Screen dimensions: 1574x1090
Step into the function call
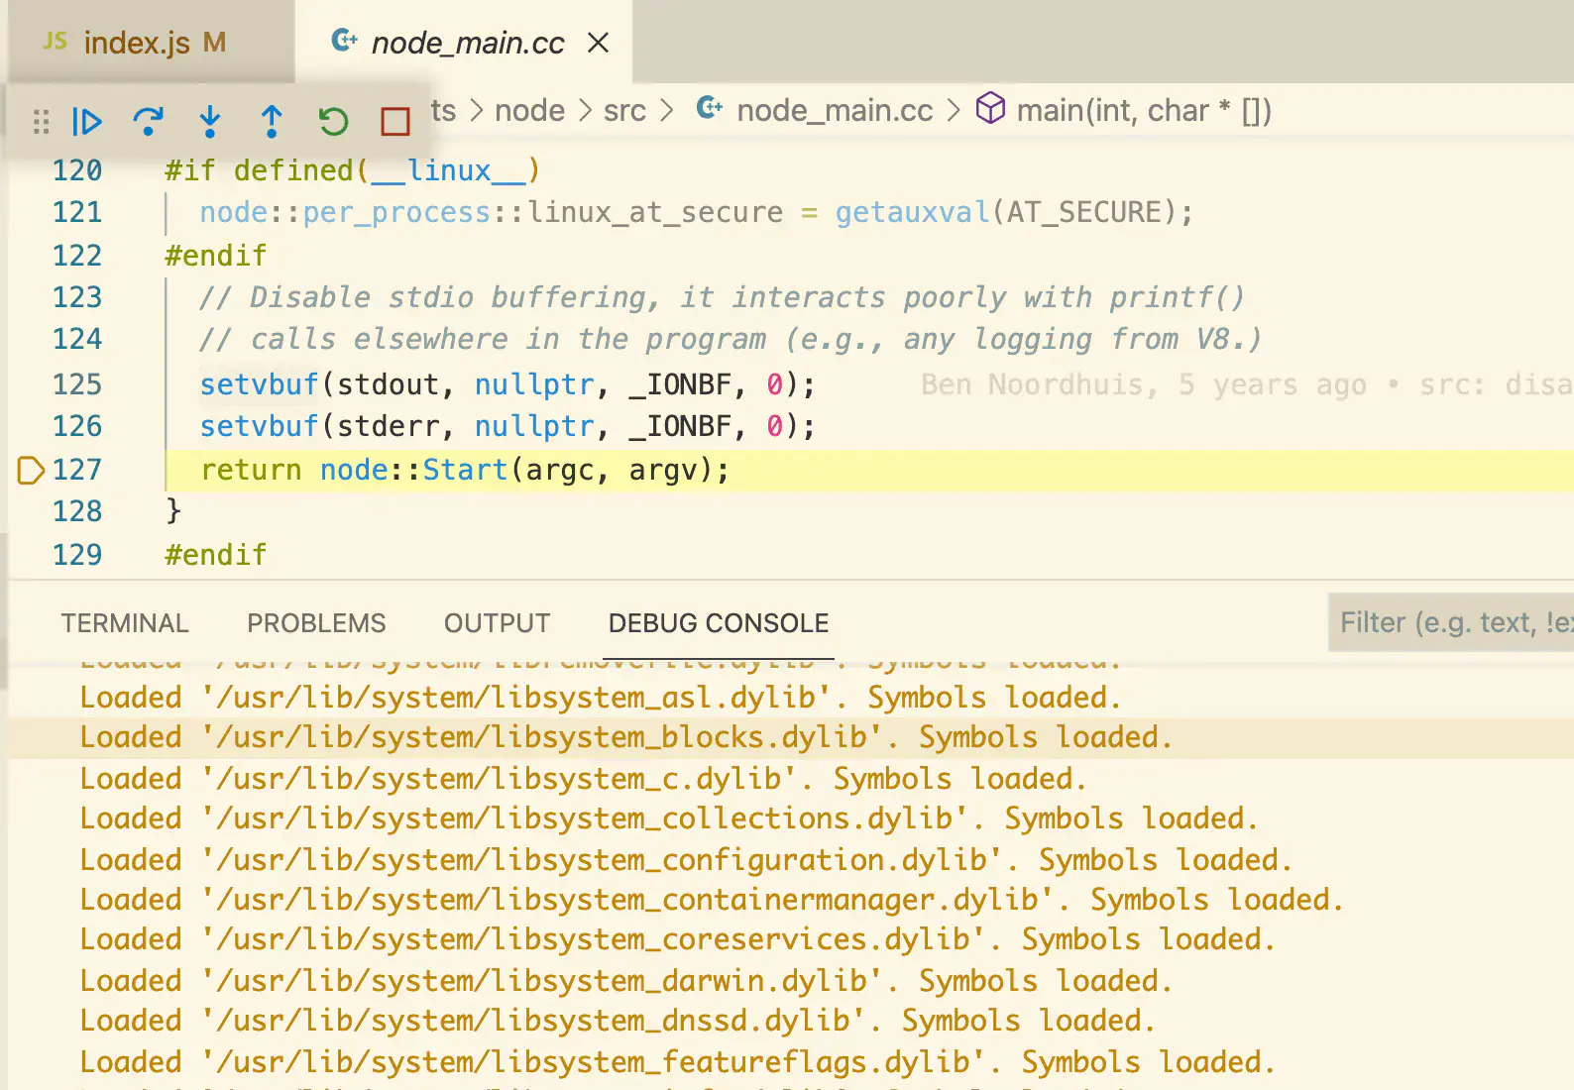click(210, 122)
